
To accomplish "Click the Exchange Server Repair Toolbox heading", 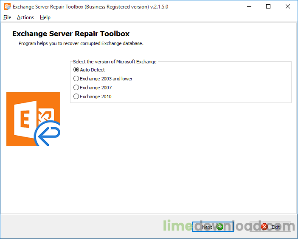I will 71,34.
